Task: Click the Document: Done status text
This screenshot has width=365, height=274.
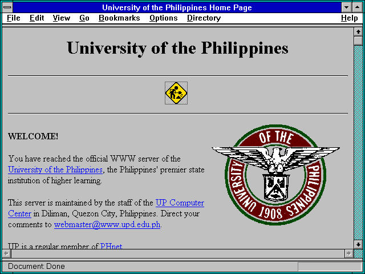Action: 36,267
